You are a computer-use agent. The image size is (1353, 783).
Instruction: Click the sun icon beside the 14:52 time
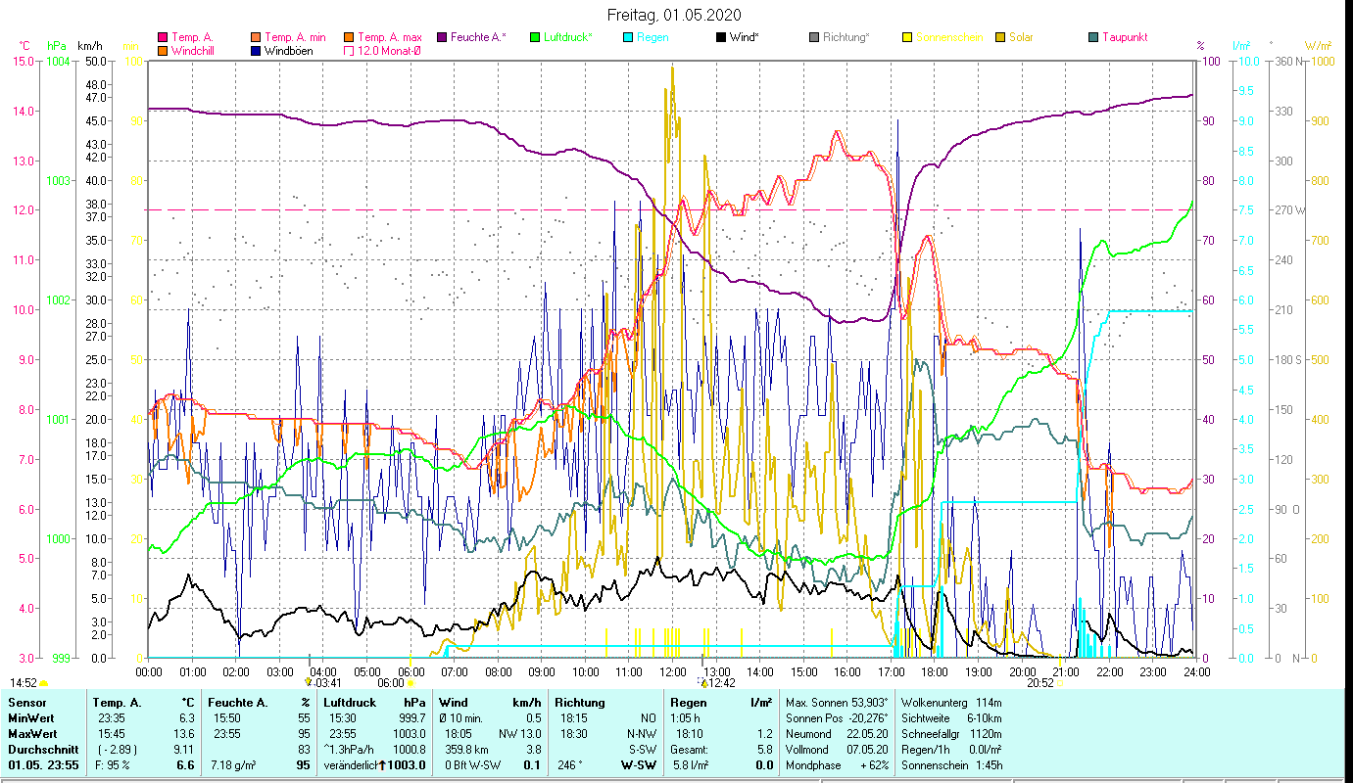point(44,683)
